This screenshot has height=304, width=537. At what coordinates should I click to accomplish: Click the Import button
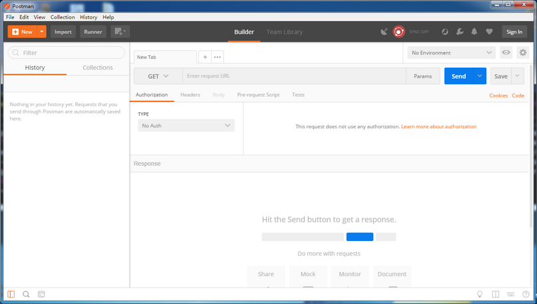coord(63,32)
